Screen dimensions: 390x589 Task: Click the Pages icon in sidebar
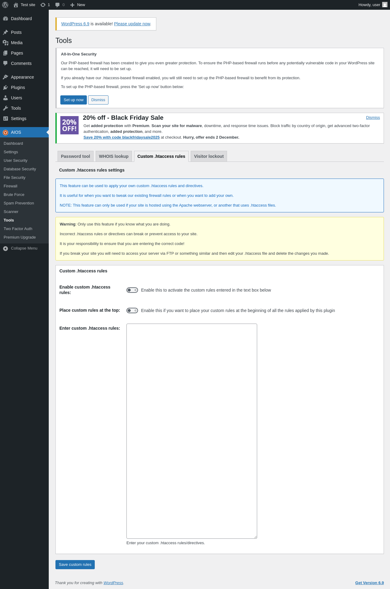pyautogui.click(x=5, y=53)
